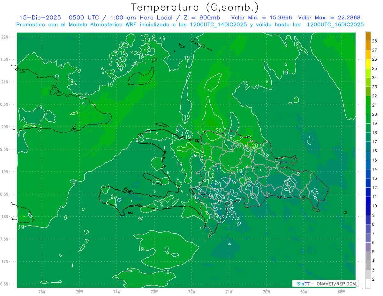Click the 'SisTT' logo text
Image resolution: width=383 pixels, height=296 pixels.
click(x=303, y=284)
